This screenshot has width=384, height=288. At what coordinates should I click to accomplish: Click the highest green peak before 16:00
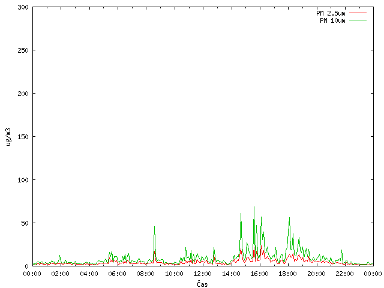[254, 207]
